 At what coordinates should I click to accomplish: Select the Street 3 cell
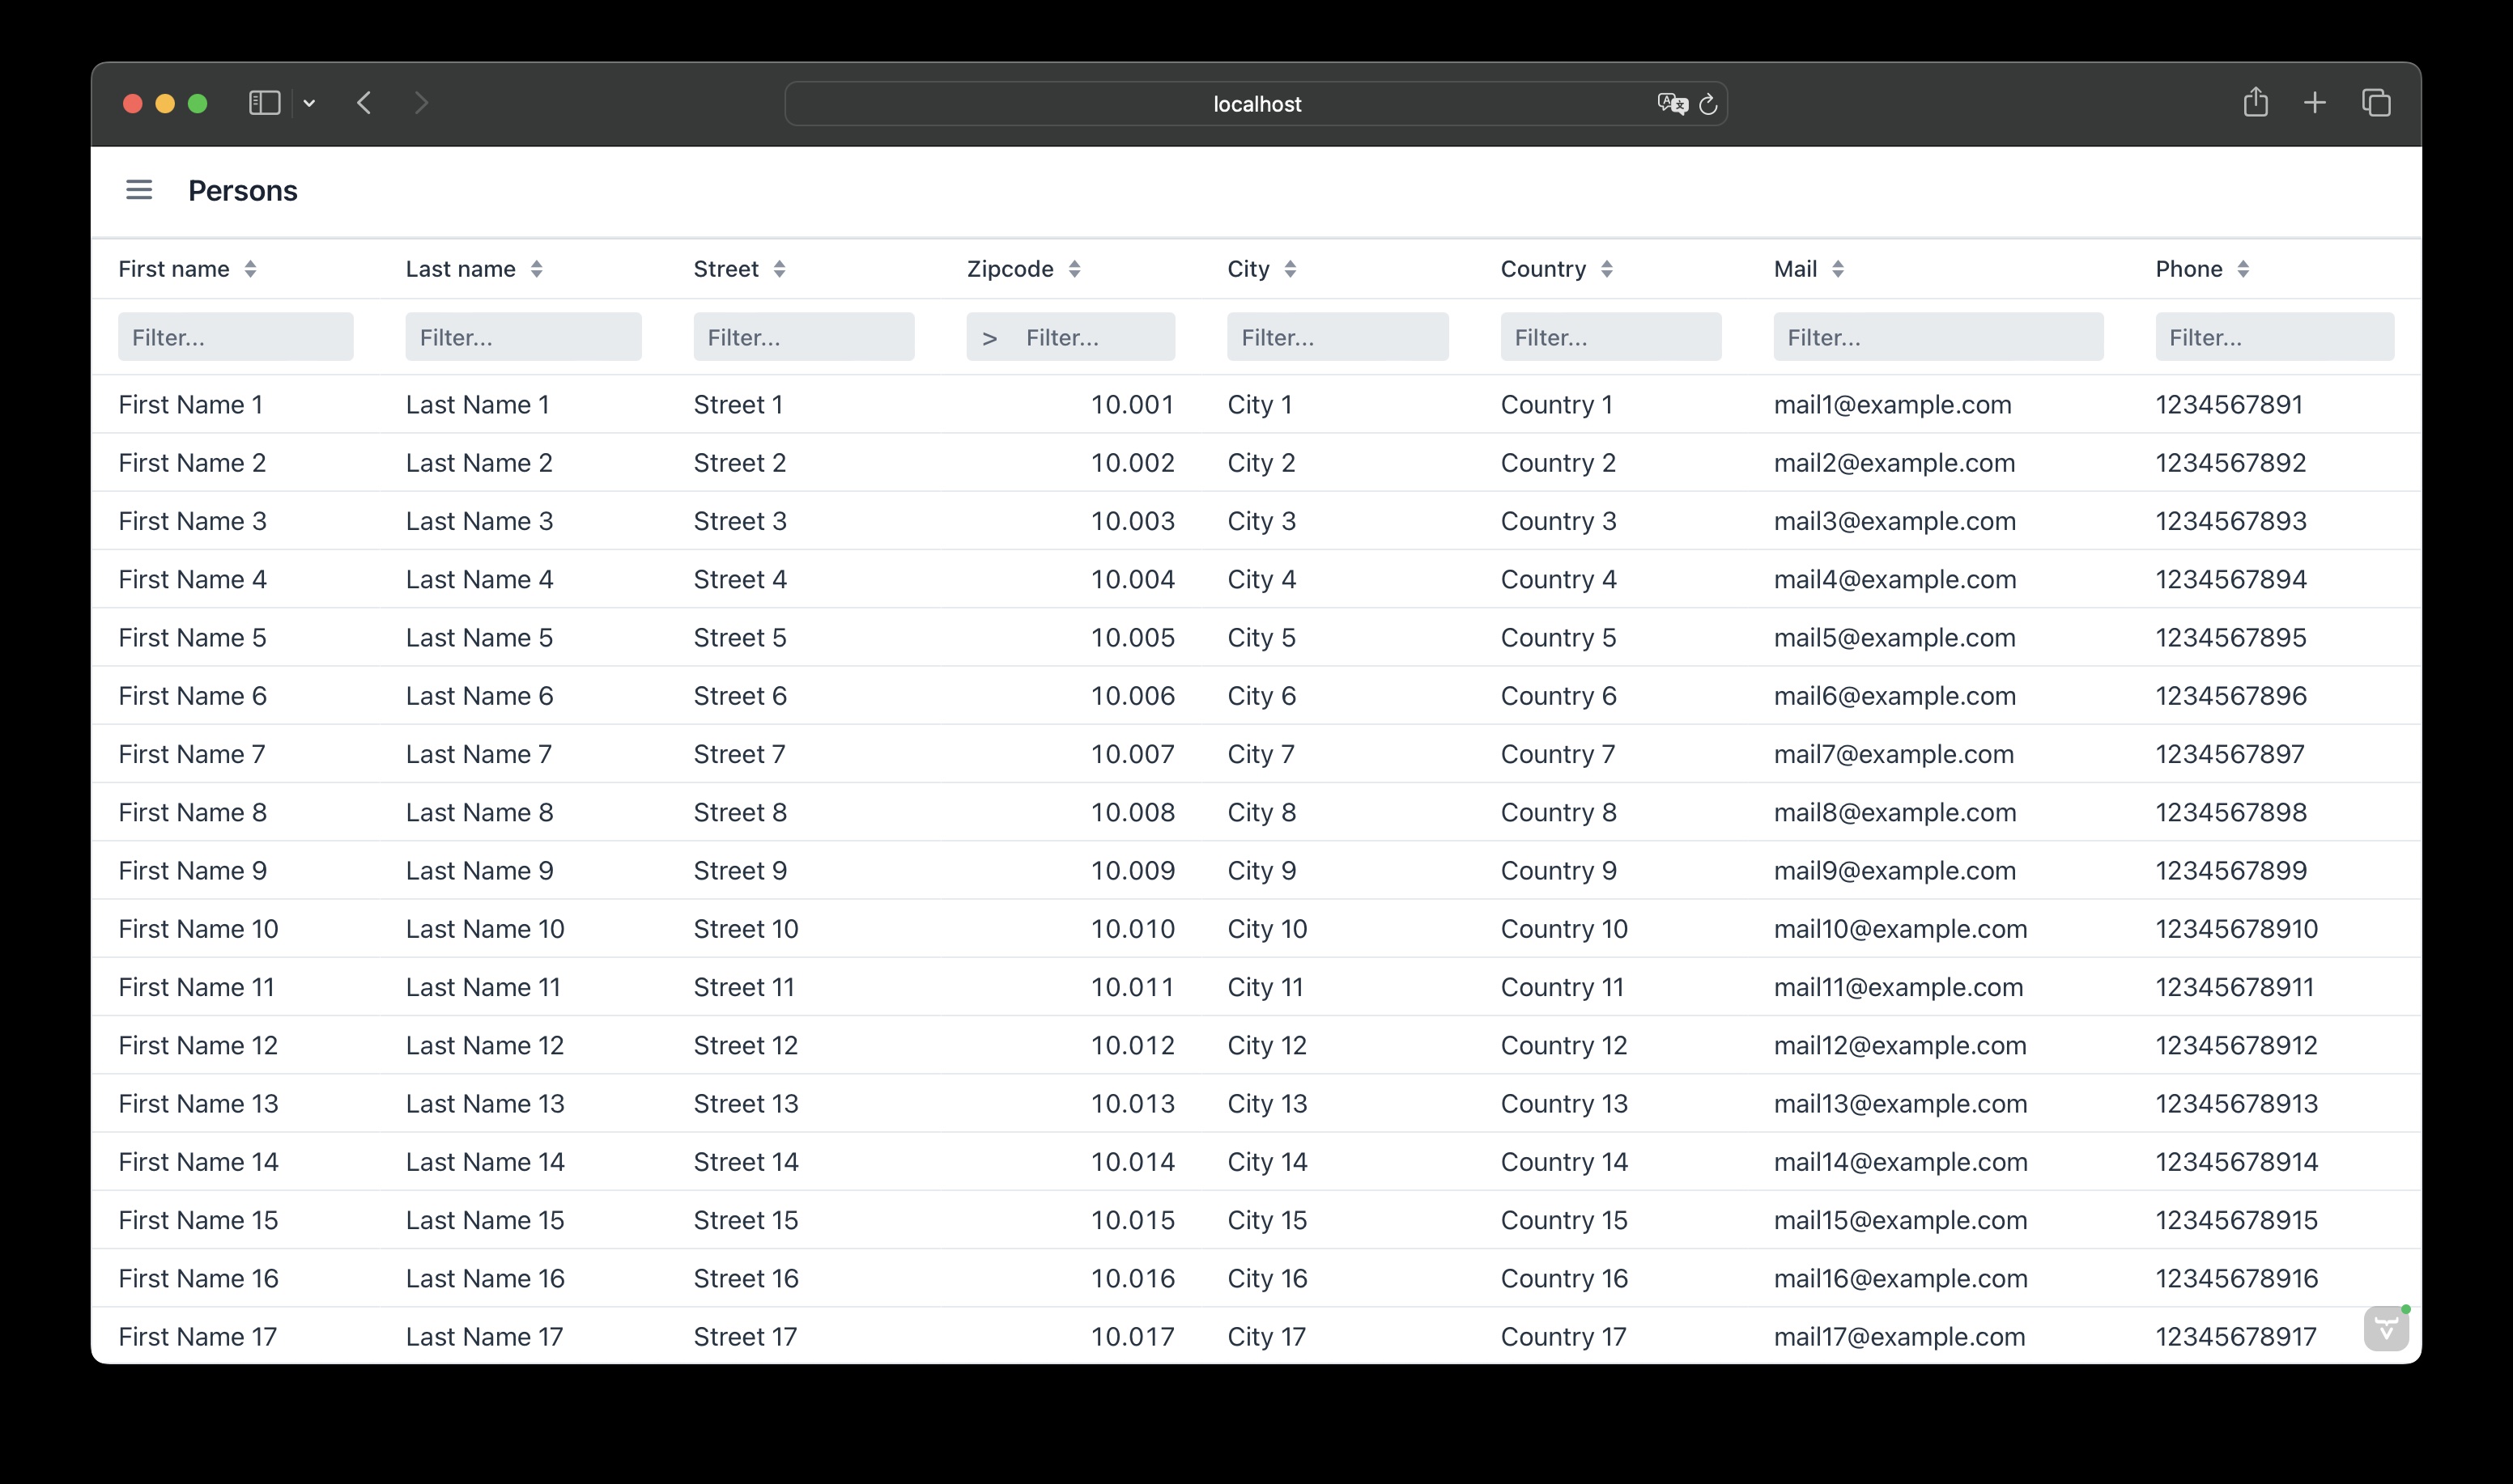point(740,521)
